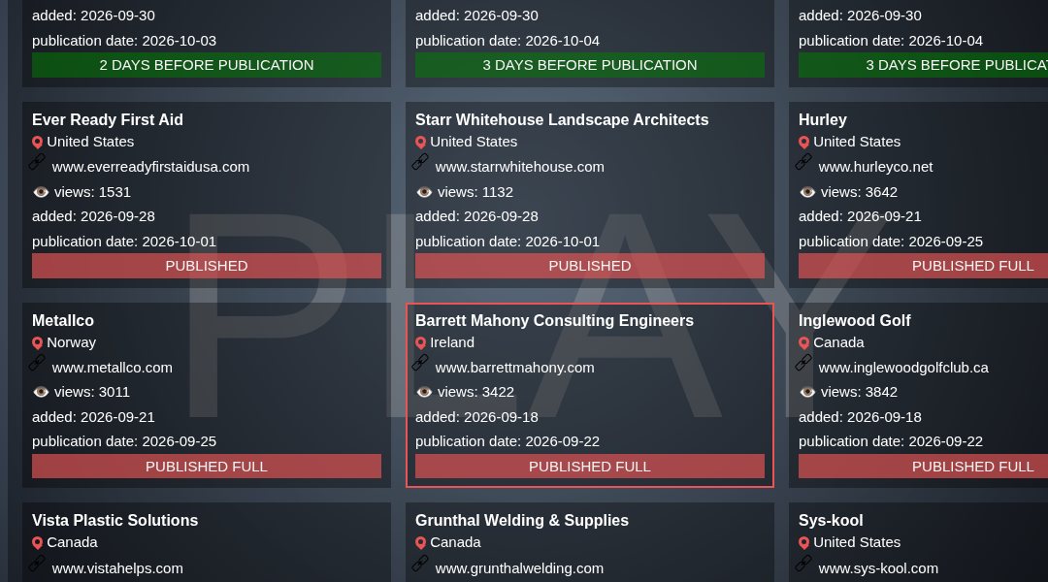Select Barrett Mahony Consulting Engineers title

point(555,321)
